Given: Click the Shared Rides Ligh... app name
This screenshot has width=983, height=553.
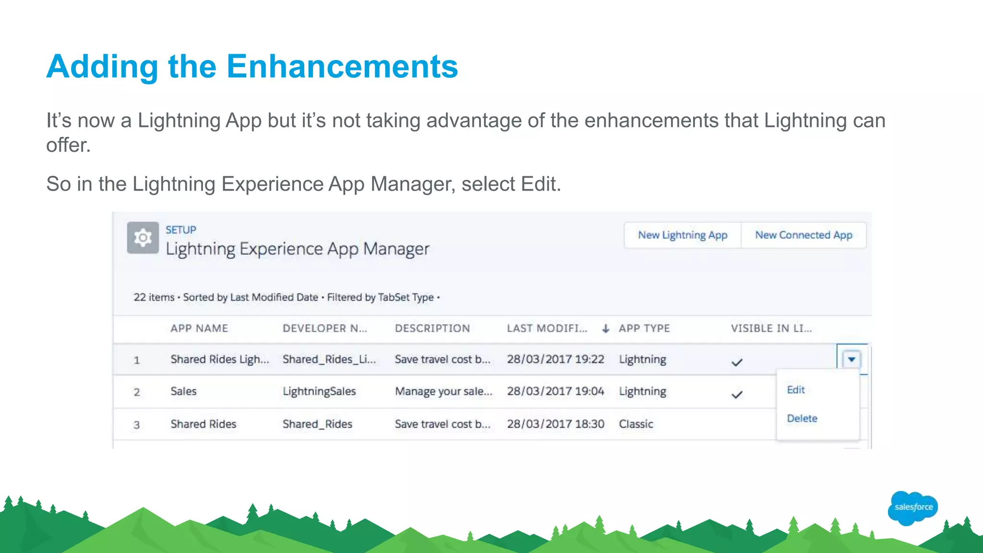Looking at the screenshot, I should pyautogui.click(x=220, y=359).
